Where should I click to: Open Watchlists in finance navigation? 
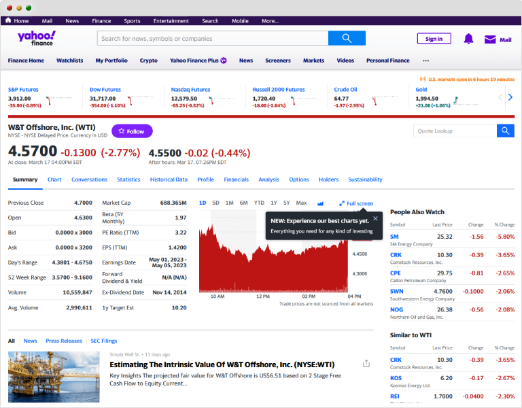pos(69,61)
